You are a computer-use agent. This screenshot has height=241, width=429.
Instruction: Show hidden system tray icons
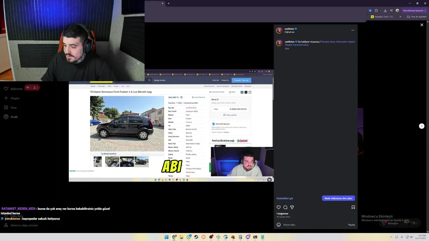391,237
